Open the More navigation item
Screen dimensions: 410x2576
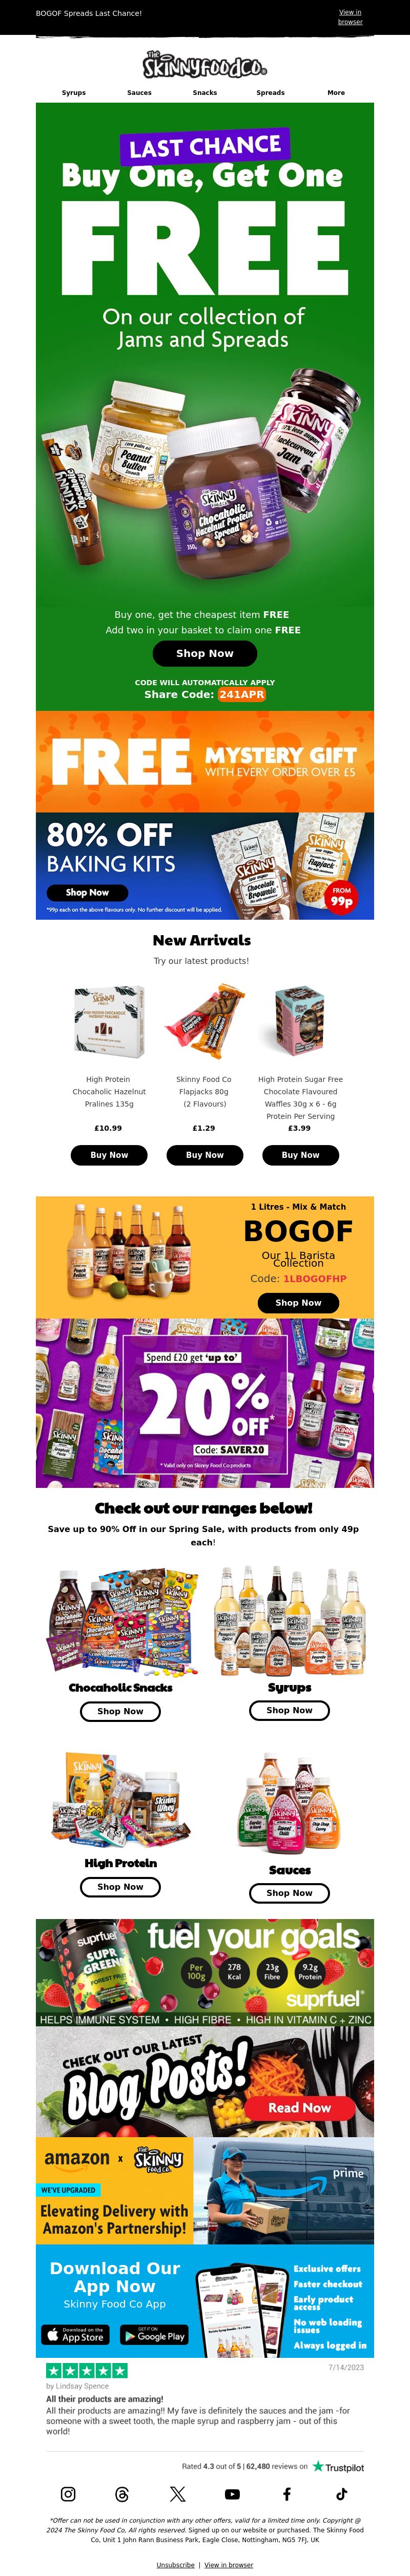pyautogui.click(x=336, y=92)
